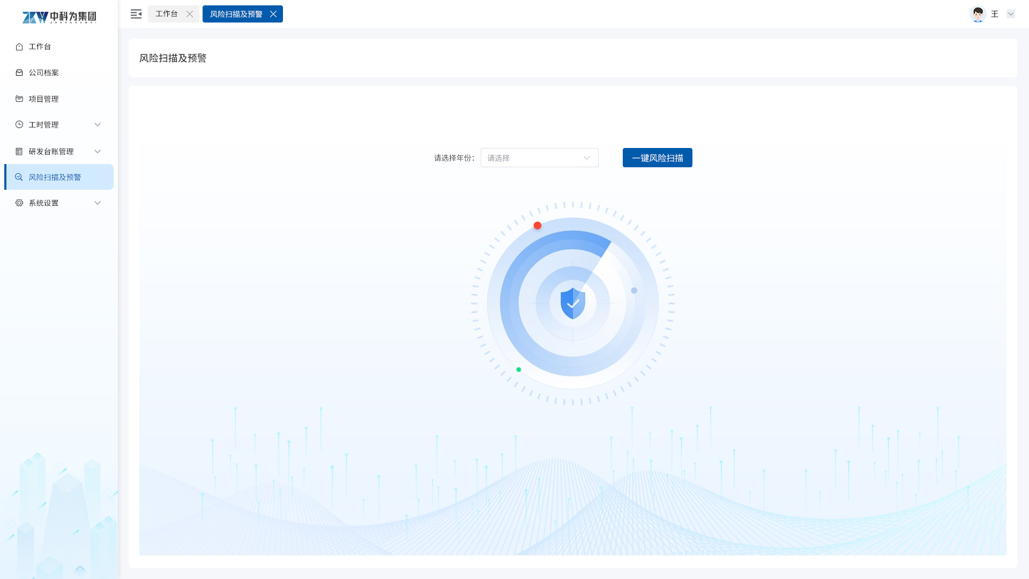Open the 请选择年份 year dropdown

pyautogui.click(x=539, y=158)
